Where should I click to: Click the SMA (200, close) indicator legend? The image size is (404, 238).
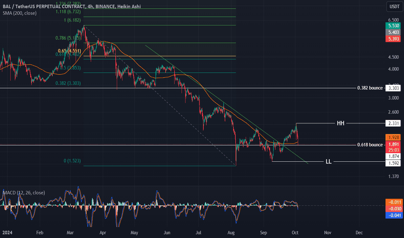click(20, 13)
